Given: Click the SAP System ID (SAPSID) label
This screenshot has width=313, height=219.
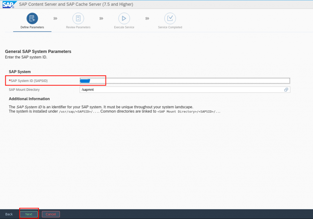Looking at the screenshot, I should 29,81.
